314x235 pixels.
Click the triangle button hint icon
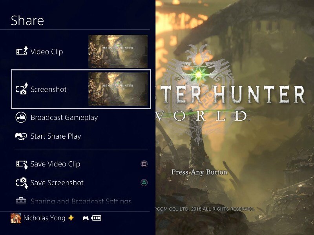click(x=144, y=183)
